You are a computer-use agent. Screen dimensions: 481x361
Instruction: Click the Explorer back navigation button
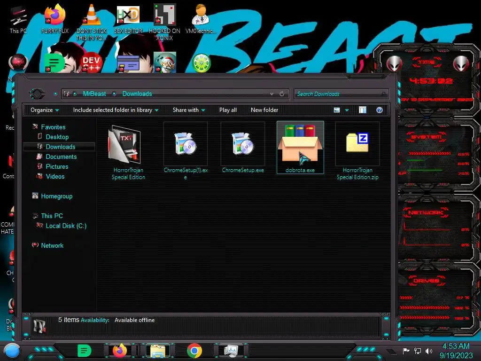pos(37,94)
